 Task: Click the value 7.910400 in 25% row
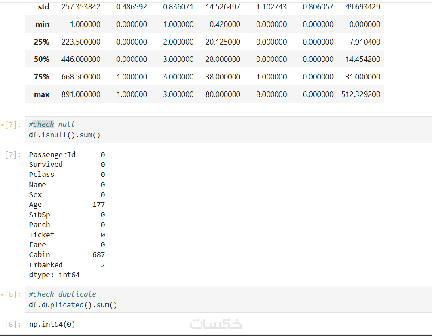click(365, 42)
